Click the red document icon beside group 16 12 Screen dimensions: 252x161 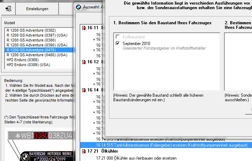(83, 62)
